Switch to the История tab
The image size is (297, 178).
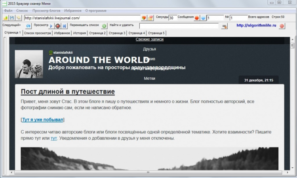(80, 33)
